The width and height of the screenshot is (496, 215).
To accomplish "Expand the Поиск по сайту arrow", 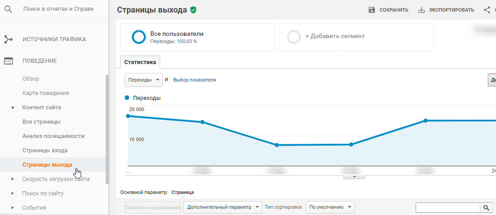I will point(13,193).
